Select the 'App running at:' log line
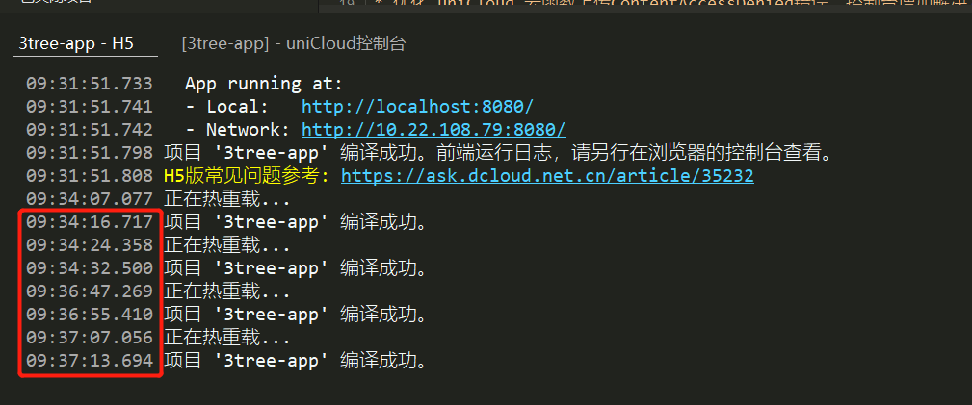 [263, 84]
